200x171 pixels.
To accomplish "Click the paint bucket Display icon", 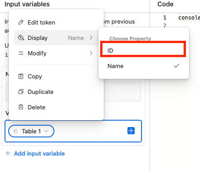I will 21,38.
